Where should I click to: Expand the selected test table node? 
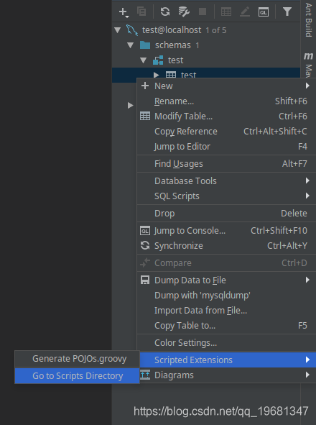point(157,75)
